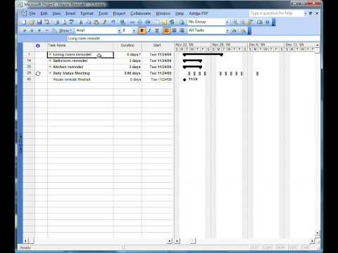Click the Zoom Out icon
Viewport: 338px width, 253px height.
click(x=242, y=22)
